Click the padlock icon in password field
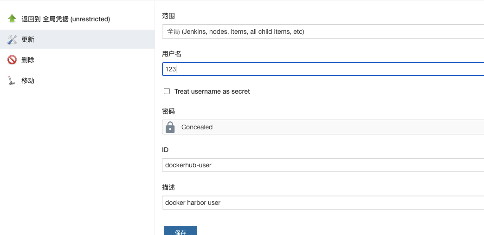This screenshot has width=484, height=235. (x=170, y=127)
